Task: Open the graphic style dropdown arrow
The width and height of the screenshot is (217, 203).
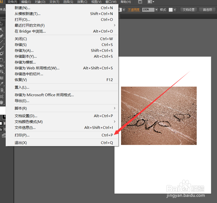Action: [x=175, y=10]
